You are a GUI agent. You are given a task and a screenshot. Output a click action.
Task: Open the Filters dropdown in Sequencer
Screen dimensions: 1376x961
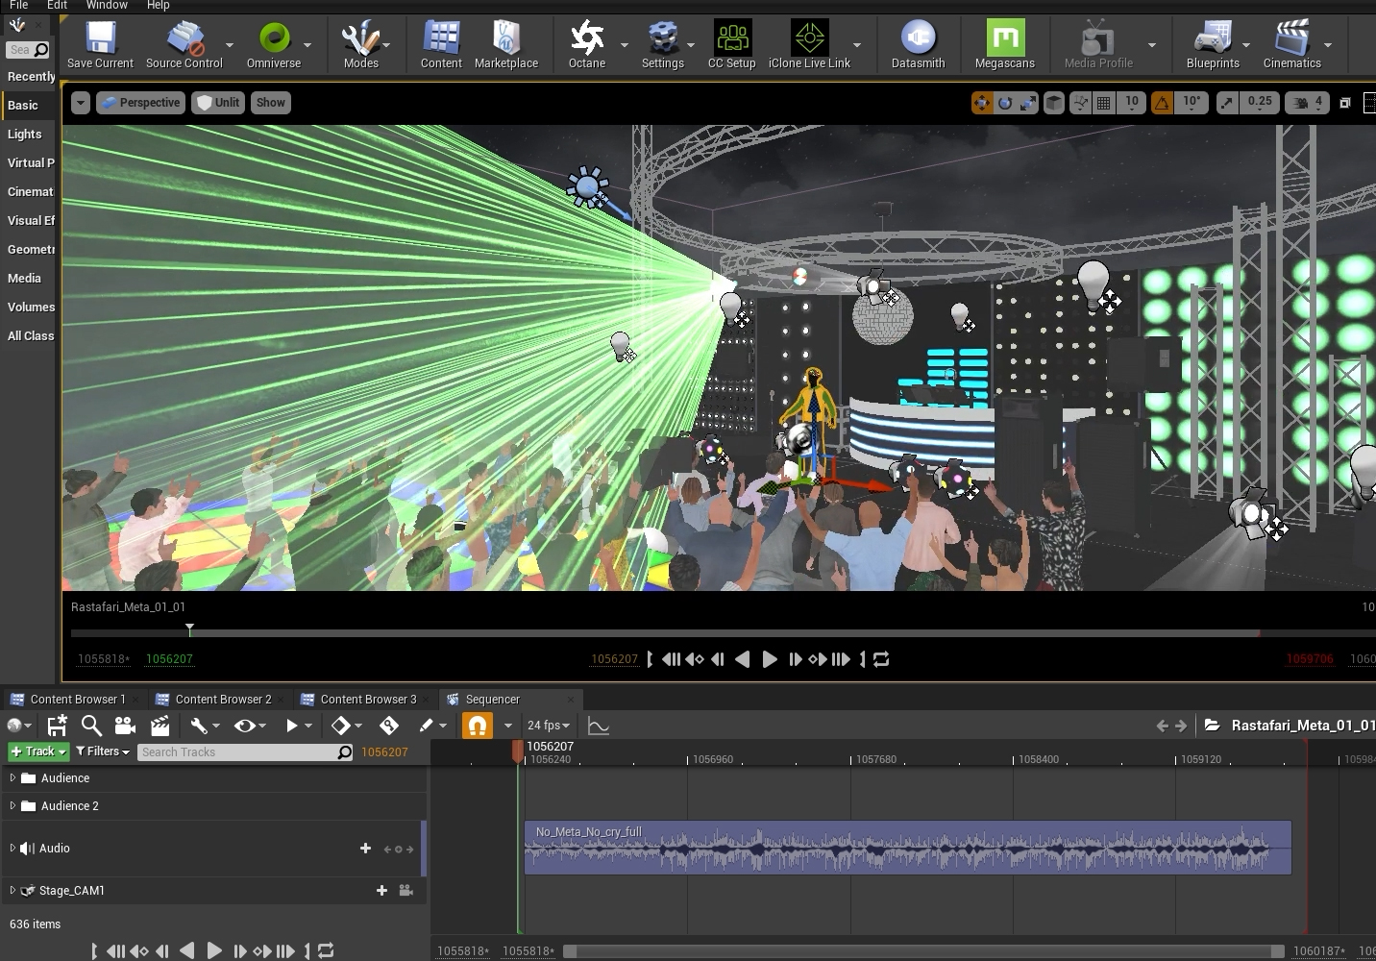click(103, 752)
